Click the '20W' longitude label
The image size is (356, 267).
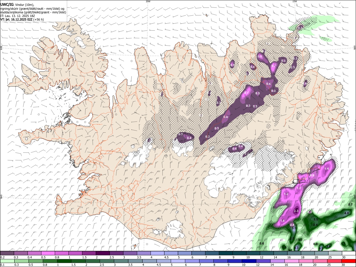click(148, 1)
